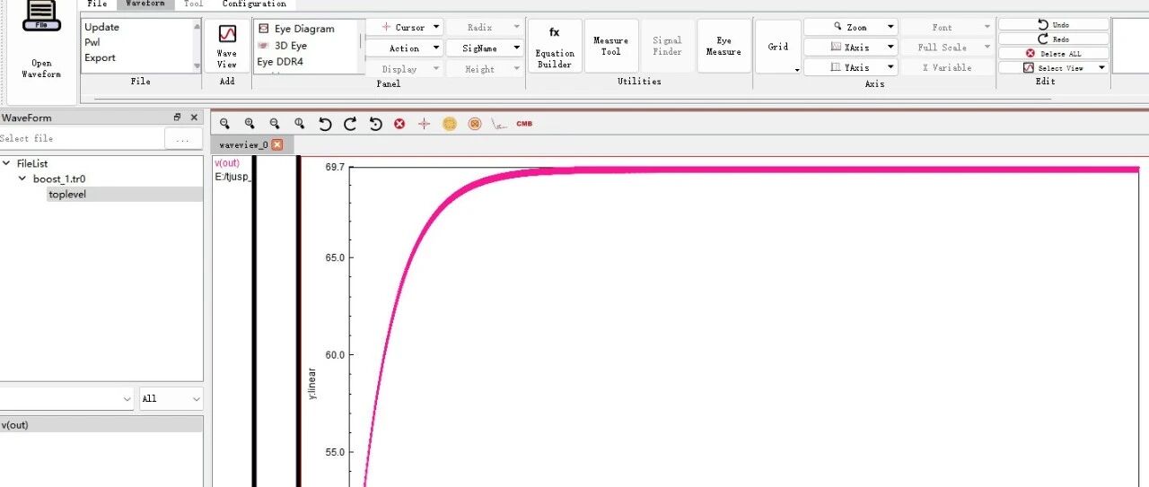Click Pwl in the File list
1149x487 pixels.
(92, 43)
